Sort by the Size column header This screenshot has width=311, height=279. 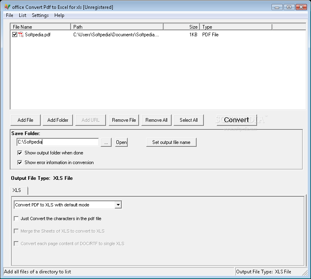tap(181, 27)
